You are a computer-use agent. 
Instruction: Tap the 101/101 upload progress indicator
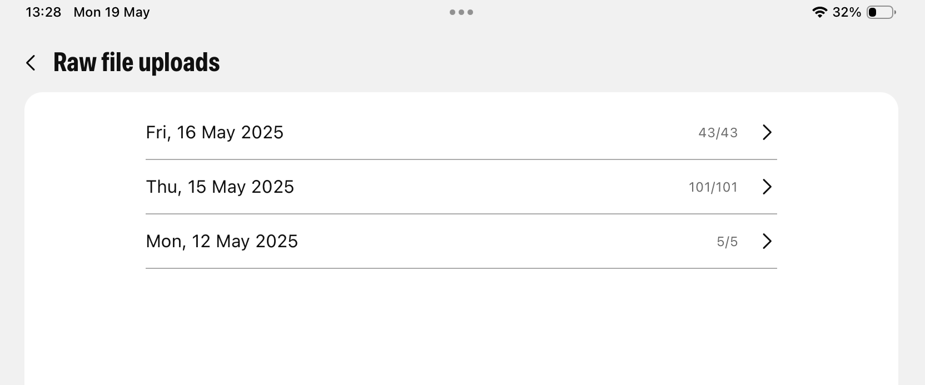[713, 187]
